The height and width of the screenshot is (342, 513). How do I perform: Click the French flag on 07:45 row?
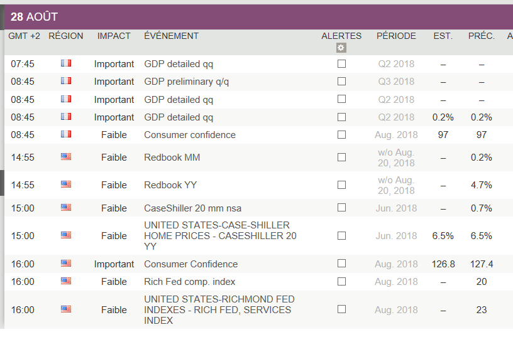66,63
